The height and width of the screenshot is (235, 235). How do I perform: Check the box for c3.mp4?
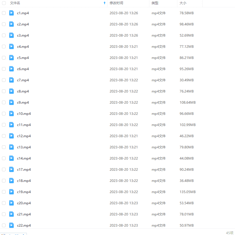[x=4, y=35]
